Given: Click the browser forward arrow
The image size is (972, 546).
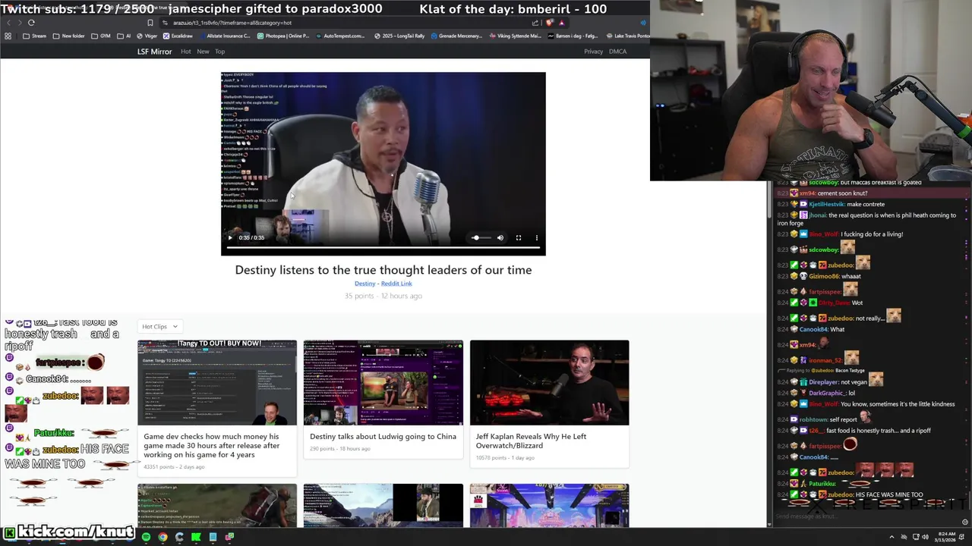Looking at the screenshot, I should point(20,23).
